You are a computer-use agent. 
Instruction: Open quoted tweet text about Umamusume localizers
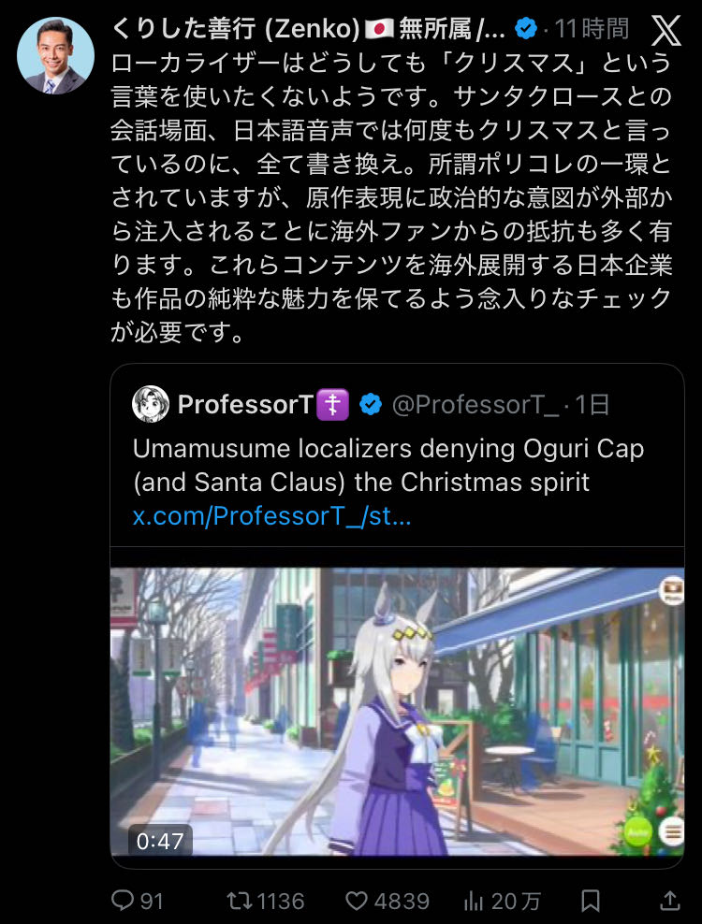[388, 466]
